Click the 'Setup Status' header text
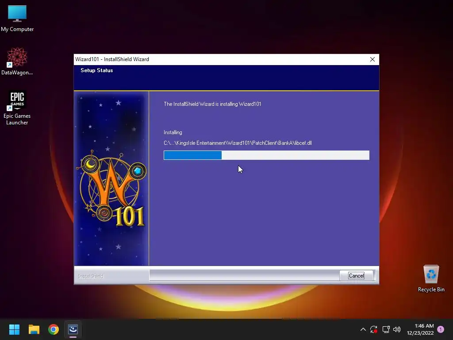This screenshot has height=340, width=453. pos(97,70)
